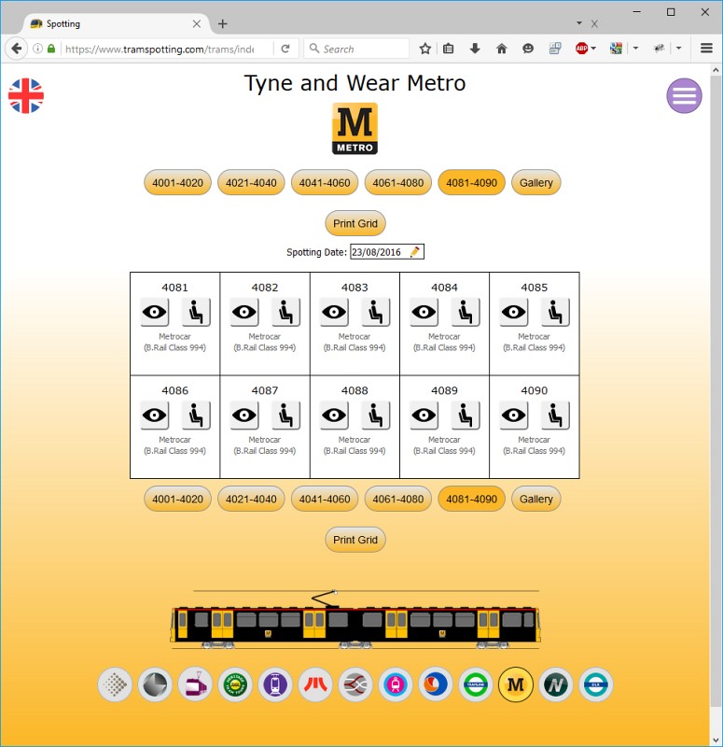
Task: Toggle the seen eye for Metrocar 4085
Action: pos(514,312)
